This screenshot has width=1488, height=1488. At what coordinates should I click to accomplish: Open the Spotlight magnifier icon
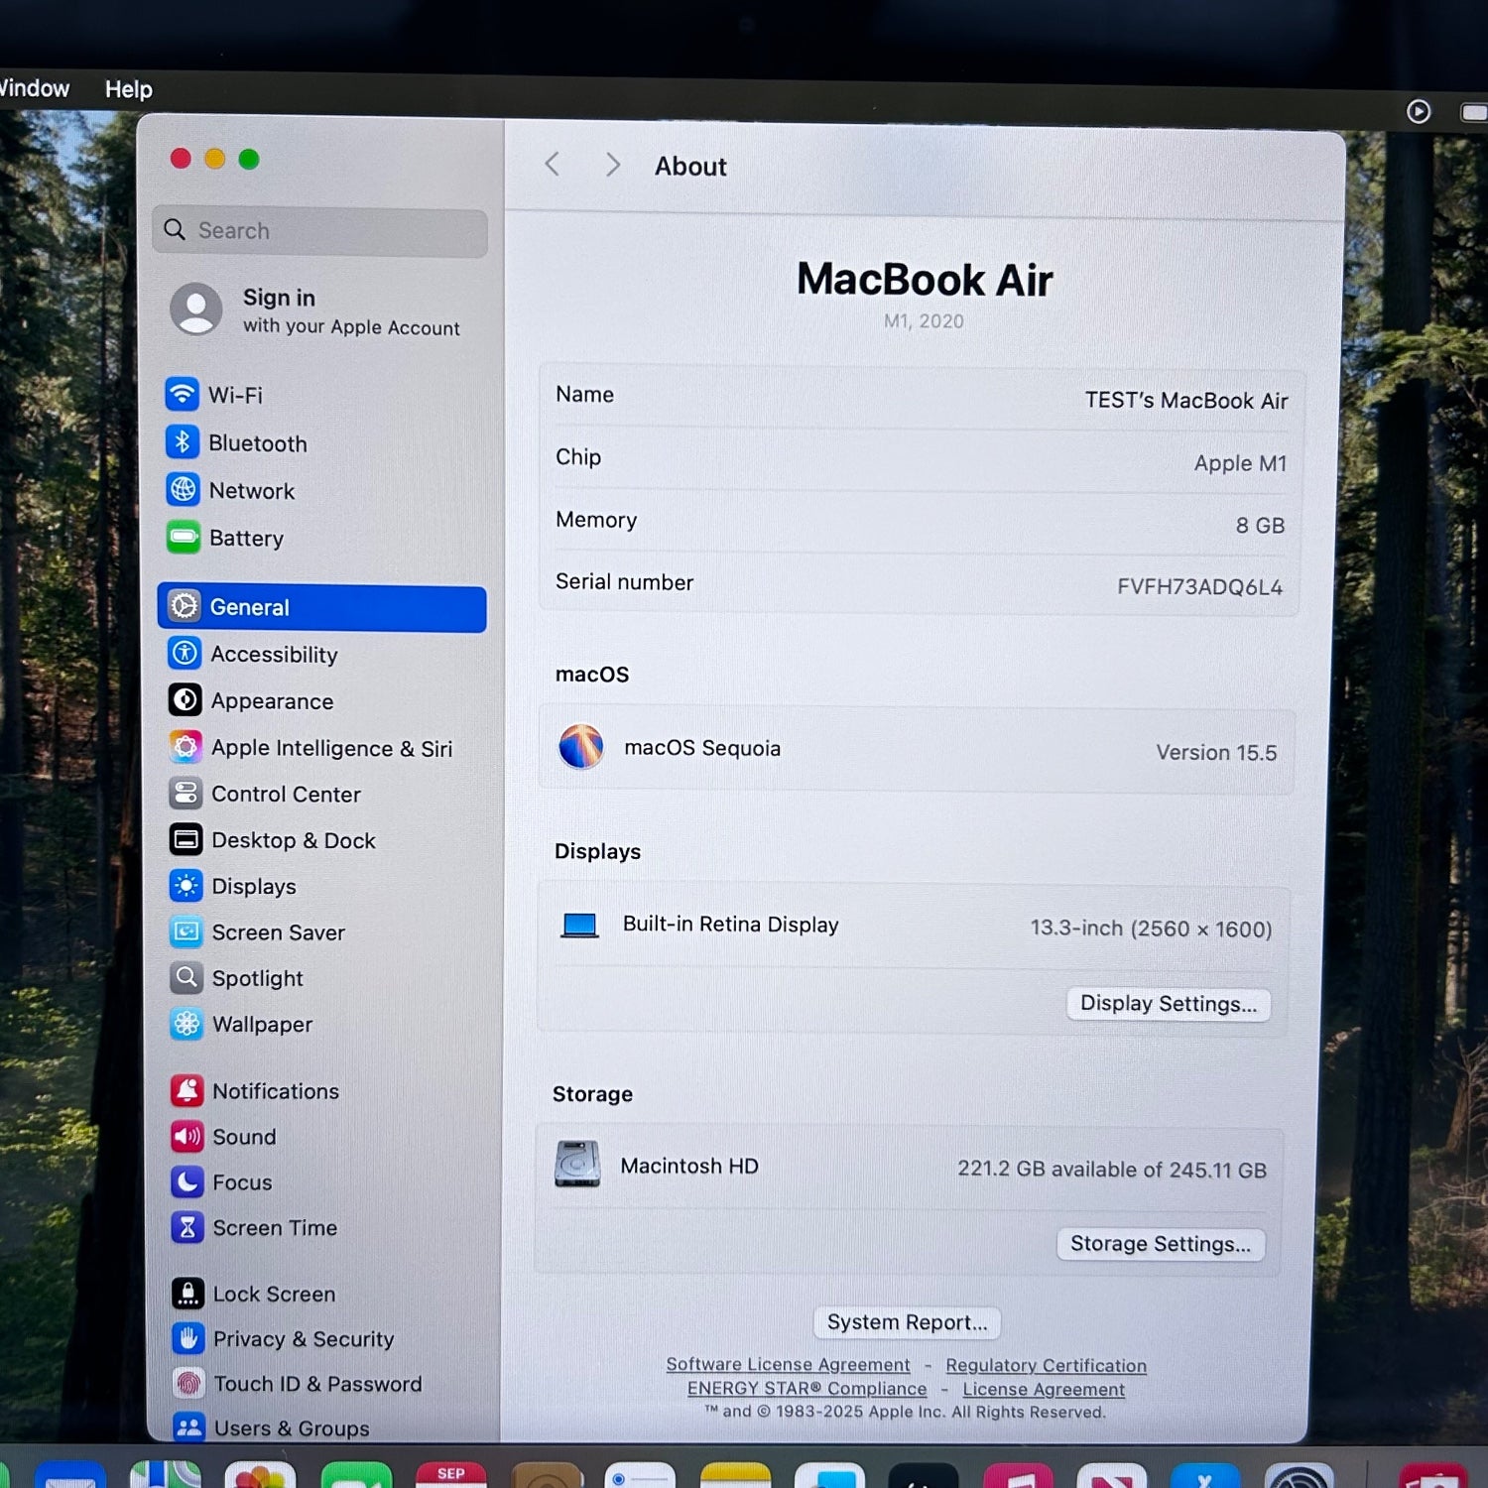point(186,977)
